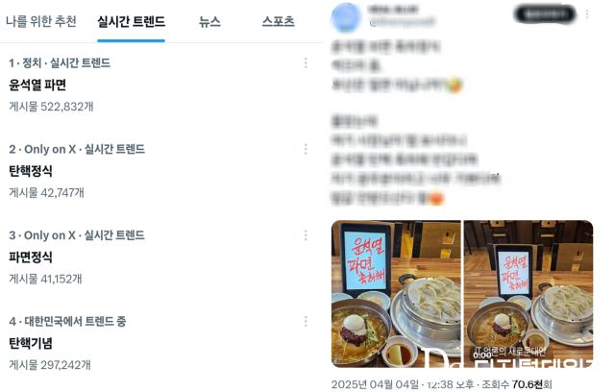Open the more options menu for 파면정식 trend
The height and width of the screenshot is (392, 615).
[x=306, y=235]
